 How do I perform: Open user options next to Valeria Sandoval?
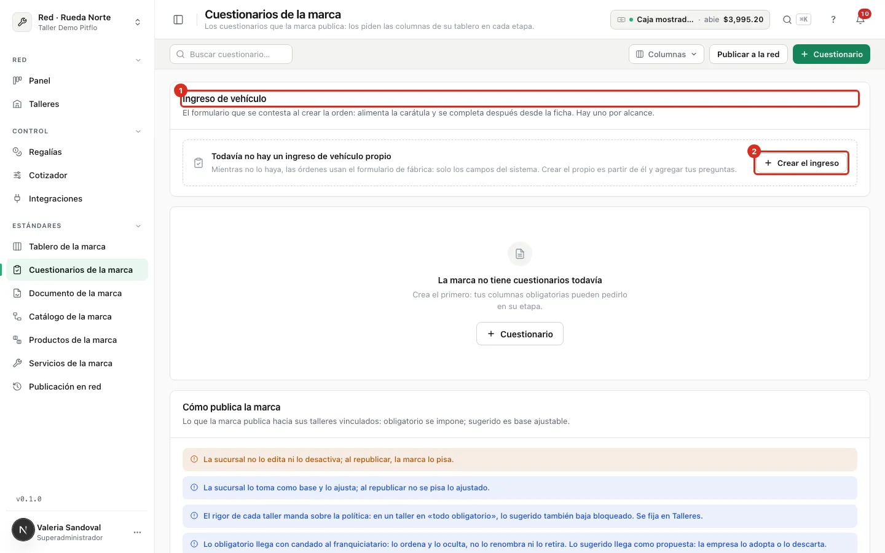138,532
